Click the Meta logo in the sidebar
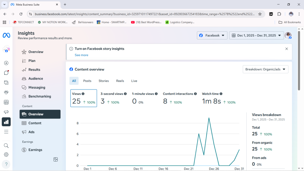 6,35
